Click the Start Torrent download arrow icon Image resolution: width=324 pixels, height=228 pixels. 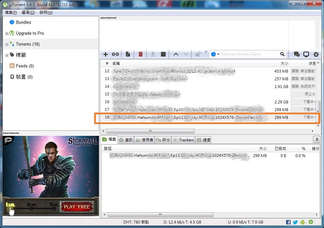(153, 54)
